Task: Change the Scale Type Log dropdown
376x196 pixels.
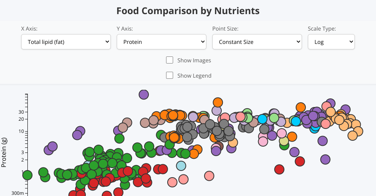Action: click(331, 42)
